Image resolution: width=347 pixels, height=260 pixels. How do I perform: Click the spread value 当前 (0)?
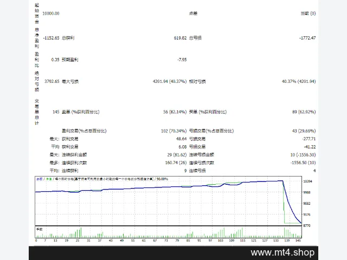308,14
